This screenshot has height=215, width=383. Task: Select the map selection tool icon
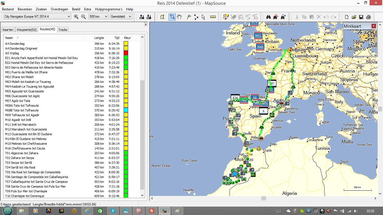click(x=162, y=17)
